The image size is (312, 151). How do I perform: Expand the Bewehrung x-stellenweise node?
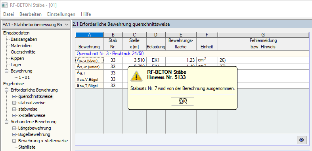pyautogui.click(x=14, y=141)
